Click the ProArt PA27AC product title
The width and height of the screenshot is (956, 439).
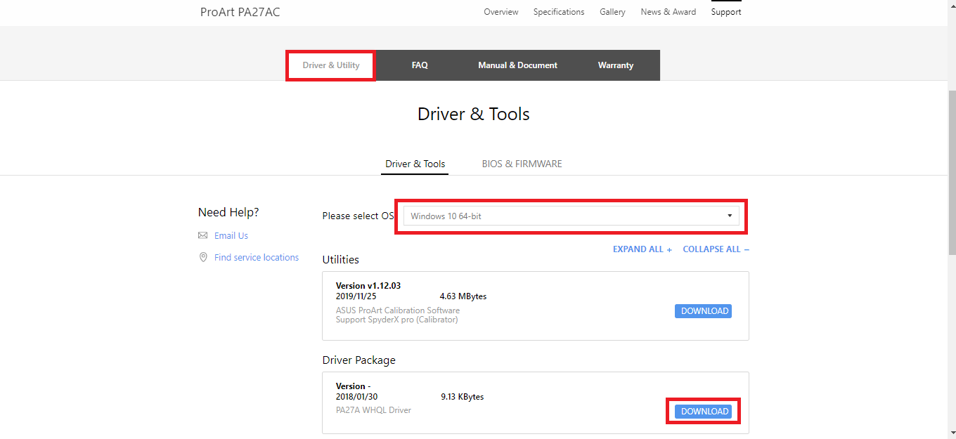(240, 12)
